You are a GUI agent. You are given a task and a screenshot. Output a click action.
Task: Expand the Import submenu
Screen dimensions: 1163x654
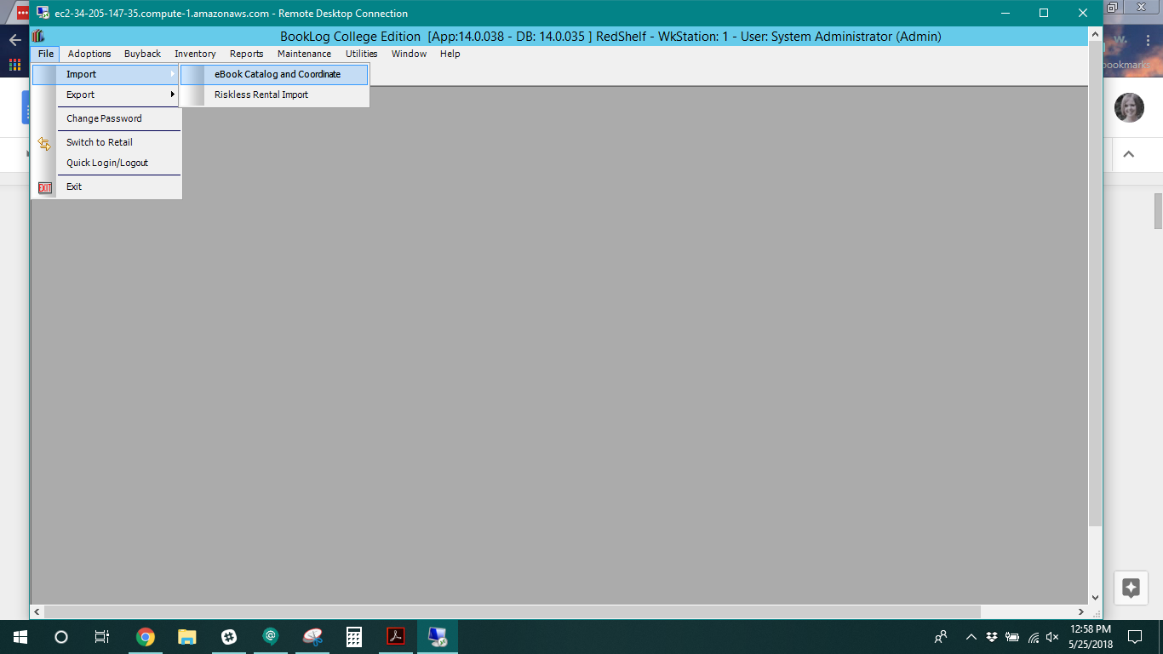(106, 74)
